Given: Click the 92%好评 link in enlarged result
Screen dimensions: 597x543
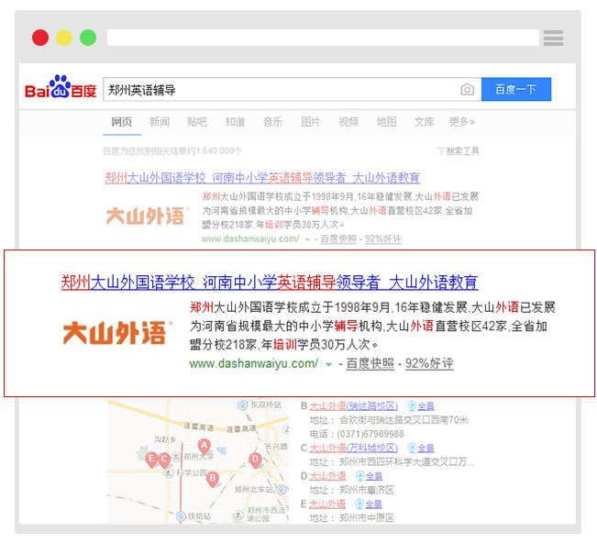Looking at the screenshot, I should 429,364.
